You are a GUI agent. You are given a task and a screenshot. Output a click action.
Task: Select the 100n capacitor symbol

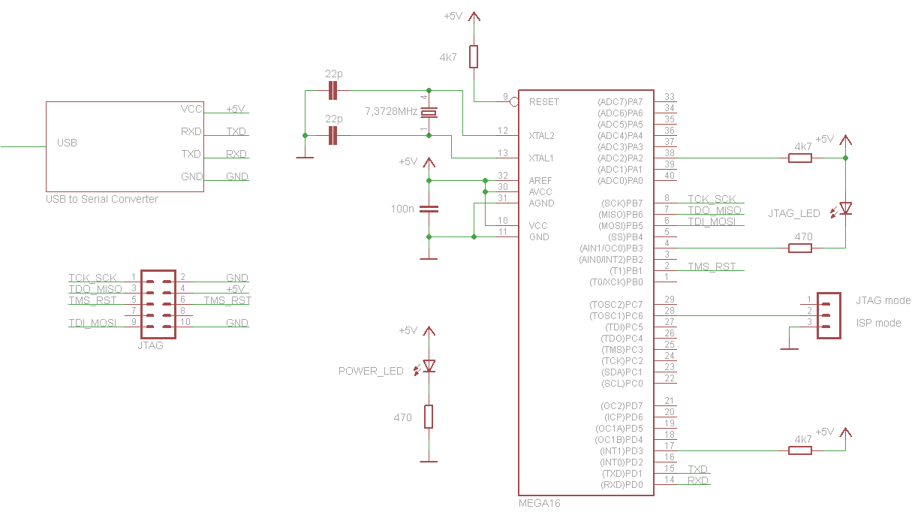(x=429, y=209)
